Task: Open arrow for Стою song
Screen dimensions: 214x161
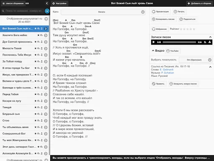Action: pos(46,121)
